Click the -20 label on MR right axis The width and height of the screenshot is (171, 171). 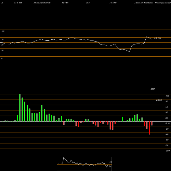coord(167,129)
